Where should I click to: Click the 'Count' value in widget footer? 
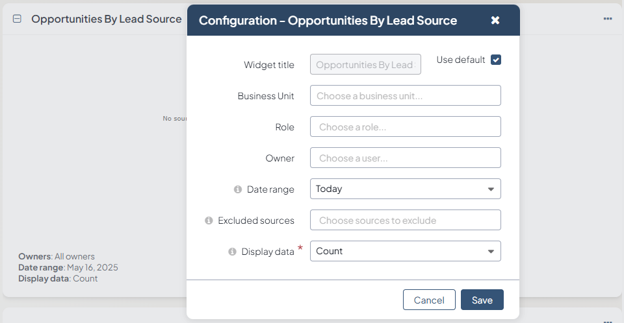click(85, 278)
